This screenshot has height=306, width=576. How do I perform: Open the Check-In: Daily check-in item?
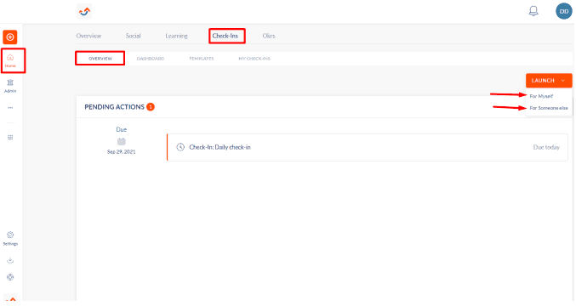point(368,147)
